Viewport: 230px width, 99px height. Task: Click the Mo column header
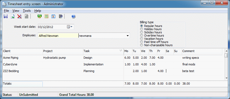[128, 51]
